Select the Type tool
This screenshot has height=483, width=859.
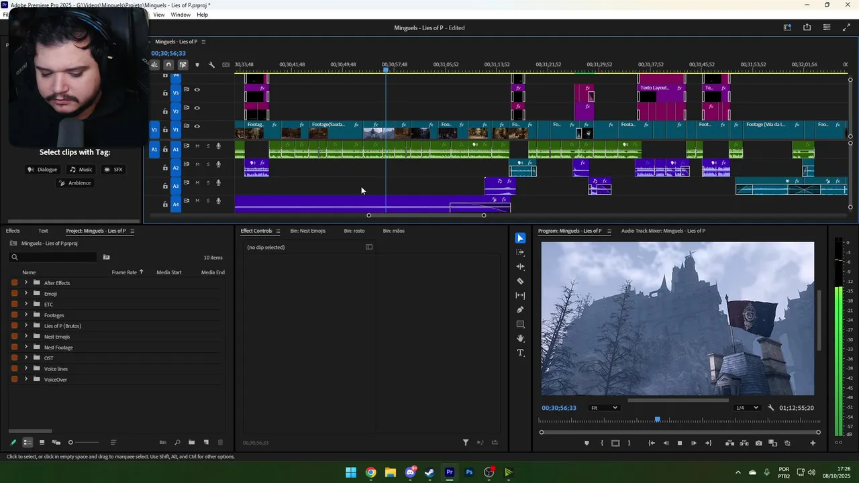[x=520, y=353]
